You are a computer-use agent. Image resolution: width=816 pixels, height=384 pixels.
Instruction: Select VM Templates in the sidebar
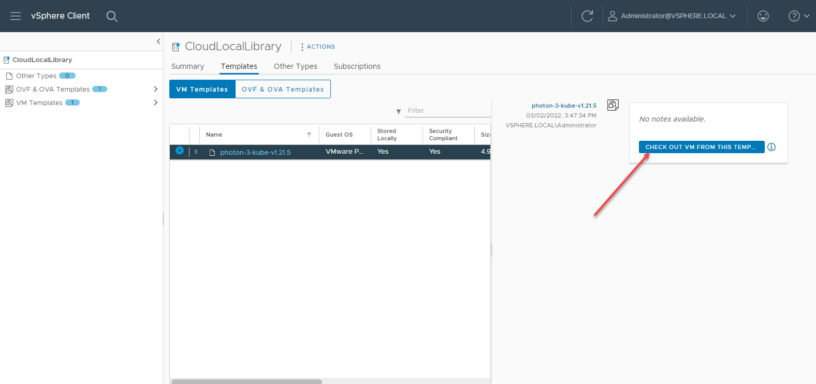39,102
